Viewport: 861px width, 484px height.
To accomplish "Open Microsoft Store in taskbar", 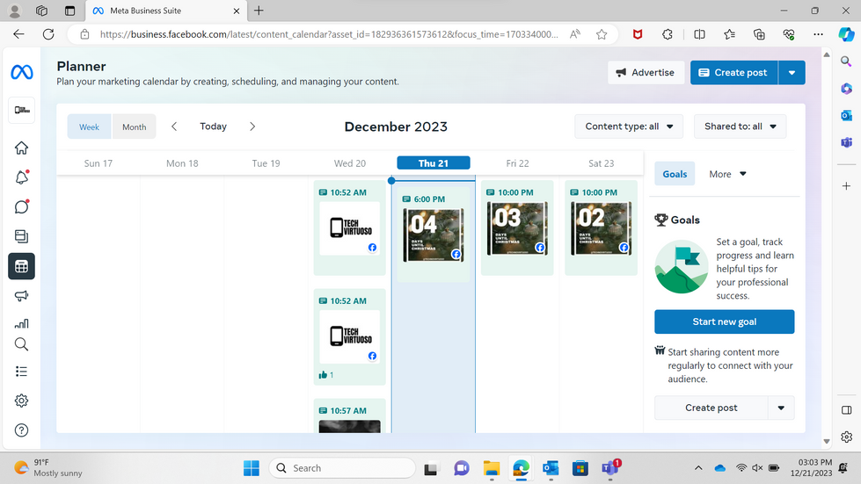I will 580,468.
